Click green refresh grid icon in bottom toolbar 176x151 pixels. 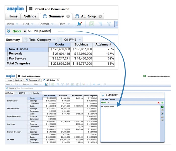(53, 84)
